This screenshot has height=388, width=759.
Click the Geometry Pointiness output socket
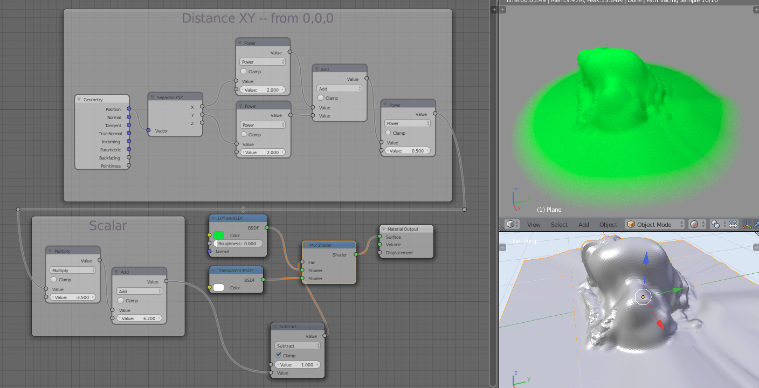click(x=128, y=165)
